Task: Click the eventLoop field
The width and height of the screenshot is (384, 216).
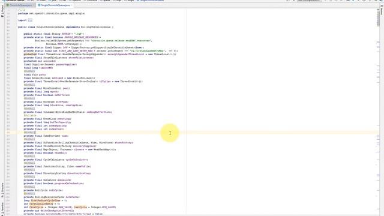Action: 64,119
